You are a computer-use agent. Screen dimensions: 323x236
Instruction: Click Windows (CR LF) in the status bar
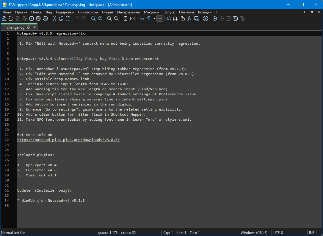(254, 233)
